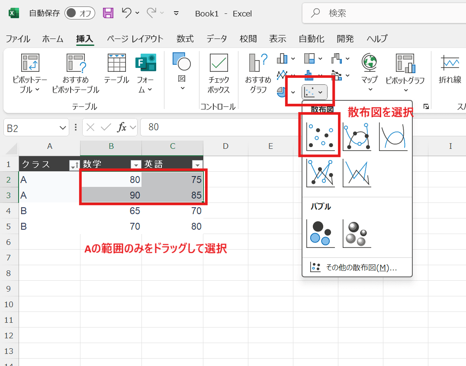The image size is (466, 366).
Task: Click the Insert Function fx button
Action: 122,127
